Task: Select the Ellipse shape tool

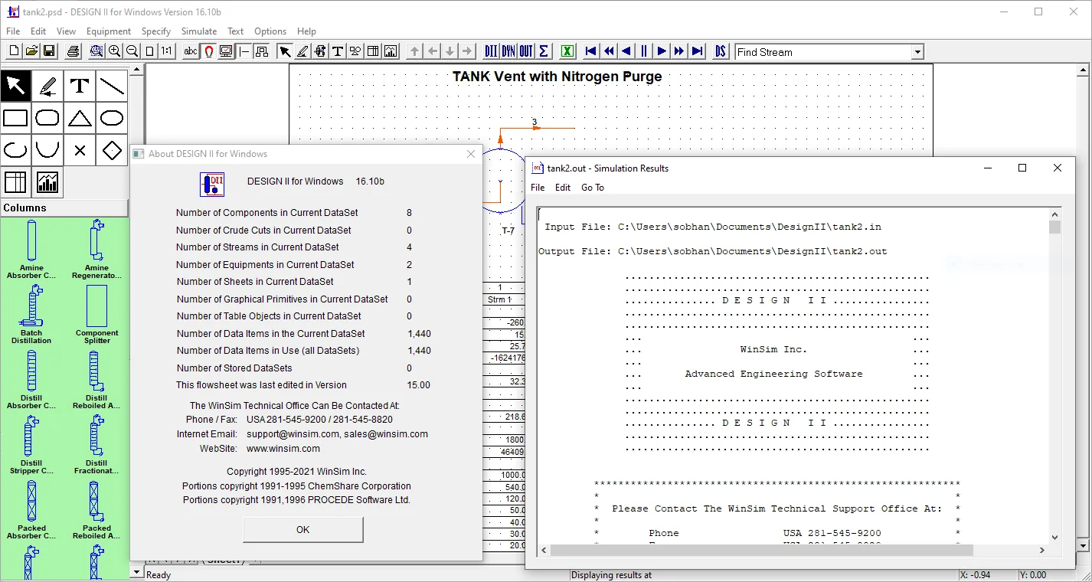Action: [112, 118]
